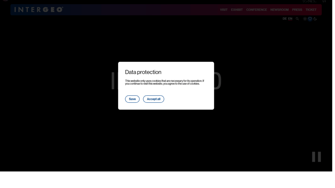This screenshot has width=335, height=188.
Task: Click the INTERGEO logo
Action: click(x=39, y=9)
